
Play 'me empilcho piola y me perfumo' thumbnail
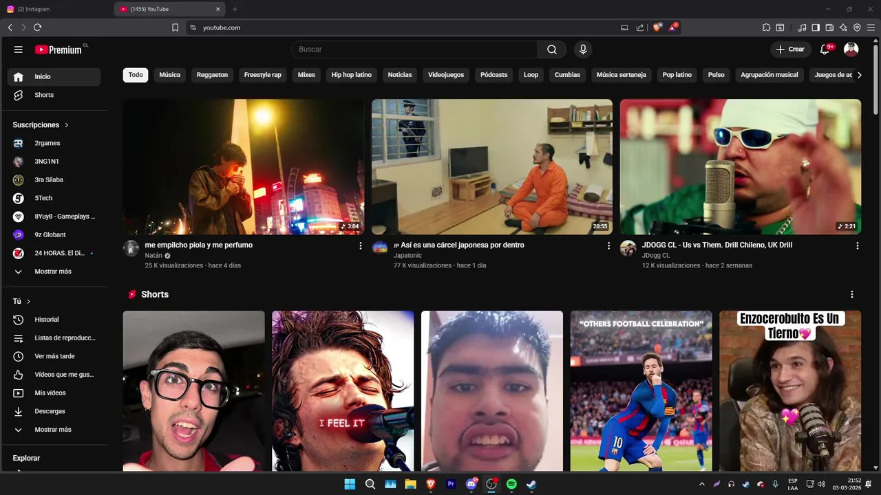click(244, 167)
